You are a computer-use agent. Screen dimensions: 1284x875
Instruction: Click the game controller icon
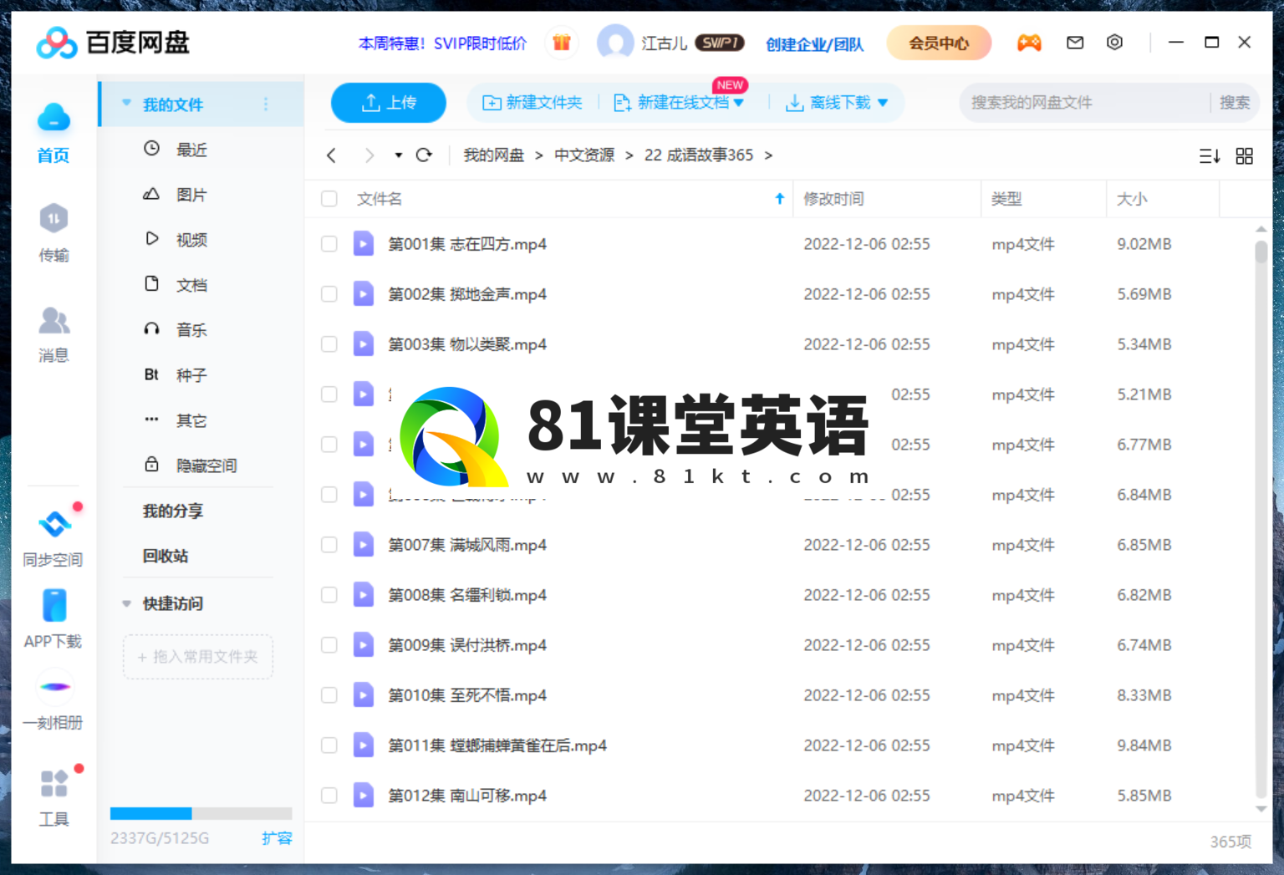point(1028,43)
